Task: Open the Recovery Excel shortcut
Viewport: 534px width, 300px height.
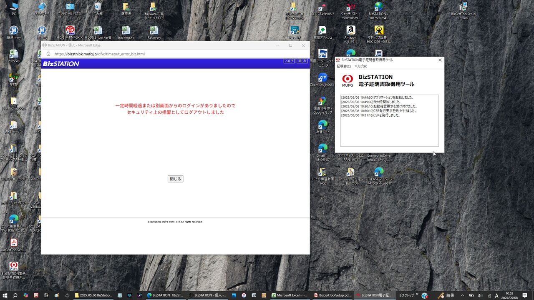Action: (x=154, y=32)
